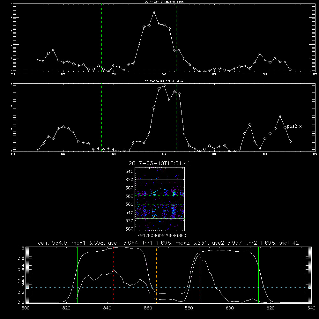Click the '760780800820840860' x-axis label string

[161, 235]
